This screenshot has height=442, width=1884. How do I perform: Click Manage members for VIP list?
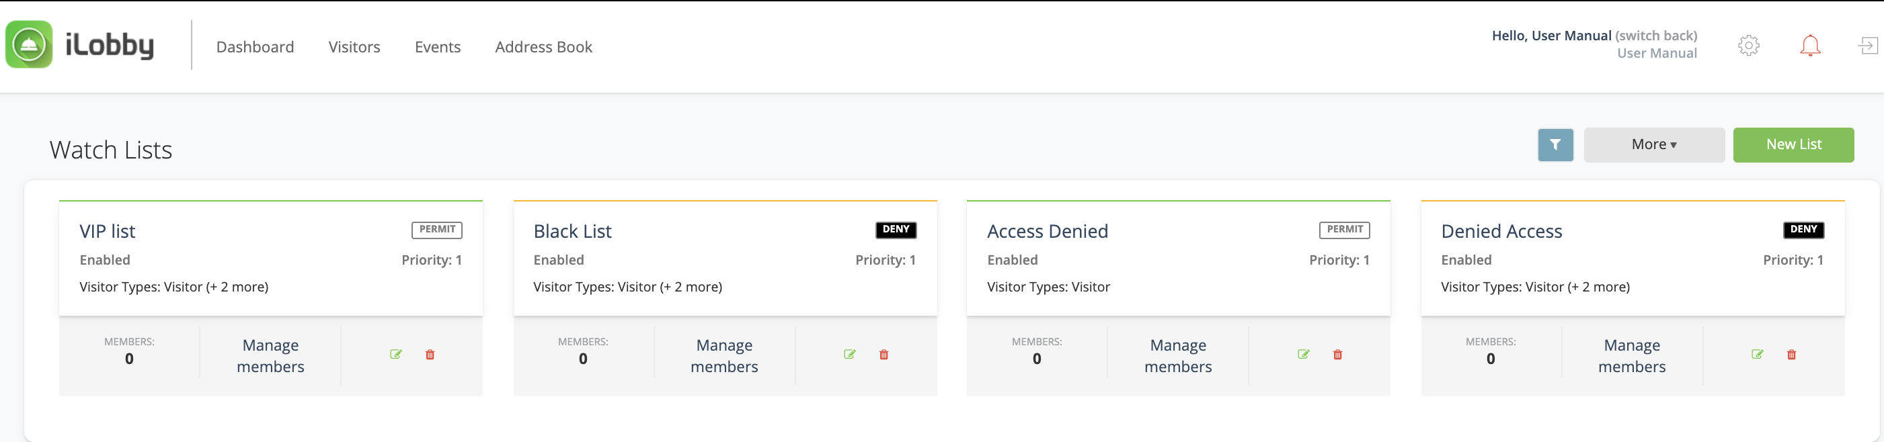pyautogui.click(x=270, y=356)
